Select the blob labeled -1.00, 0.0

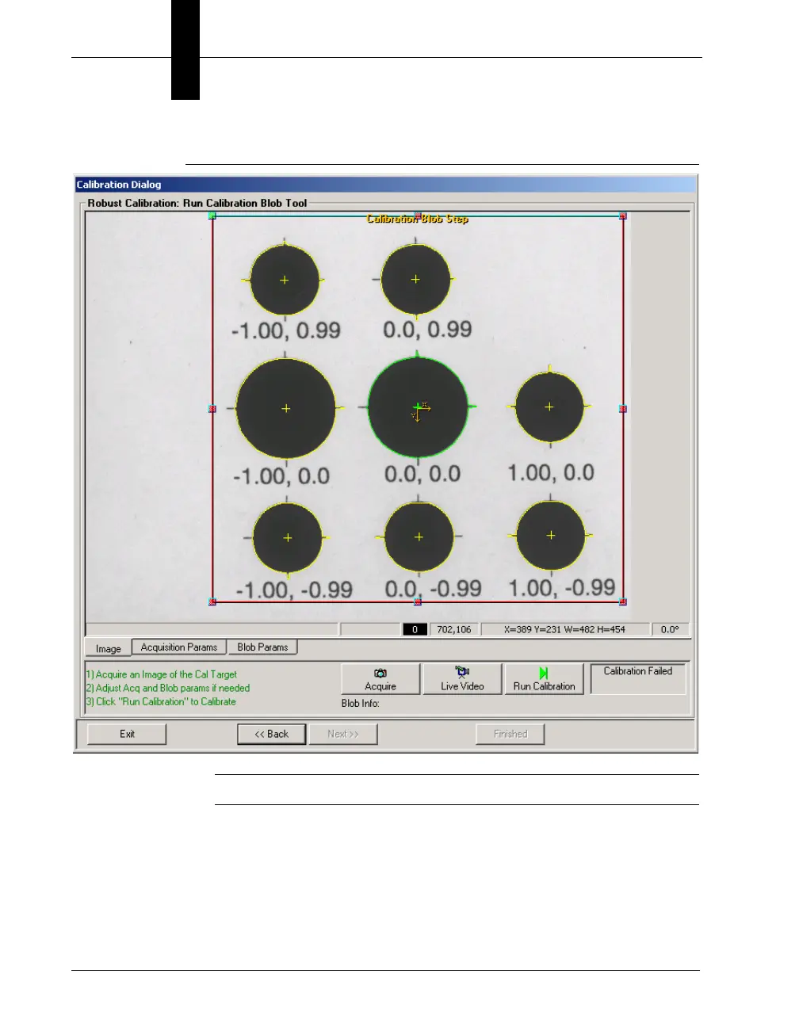coord(286,408)
